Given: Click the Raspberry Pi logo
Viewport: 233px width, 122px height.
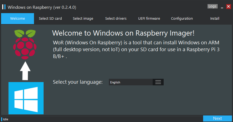Looking at the screenshot, I should pos(25,44).
